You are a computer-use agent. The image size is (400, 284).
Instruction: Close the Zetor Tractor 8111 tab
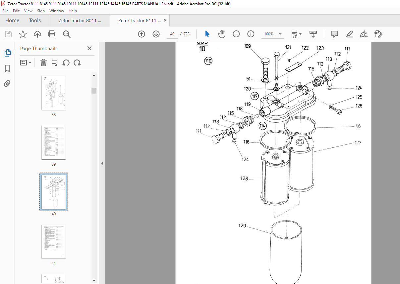pos(165,20)
